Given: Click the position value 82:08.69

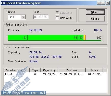Looking at the screenshot, I should tap(35, 30).
